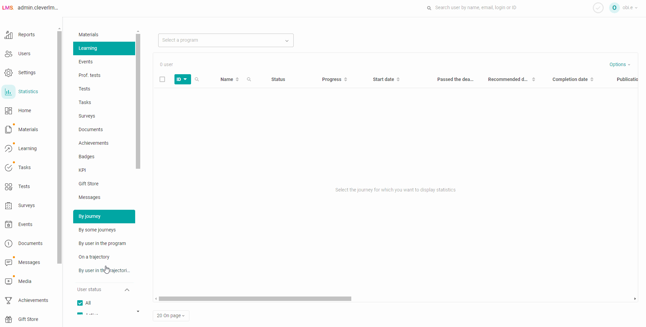Open the Surveys checklist icon in the main sidebar

click(x=9, y=205)
